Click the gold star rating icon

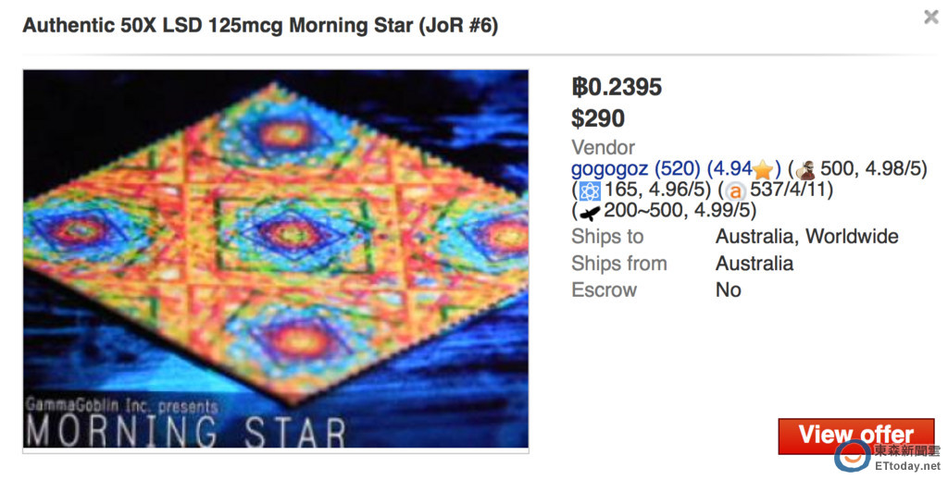763,170
